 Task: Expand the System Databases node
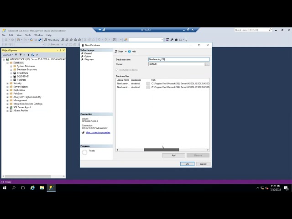pyautogui.click(x=11, y=66)
